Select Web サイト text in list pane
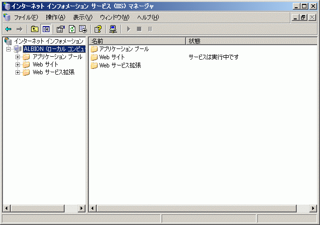The width and height of the screenshot is (320, 225). 112,57
